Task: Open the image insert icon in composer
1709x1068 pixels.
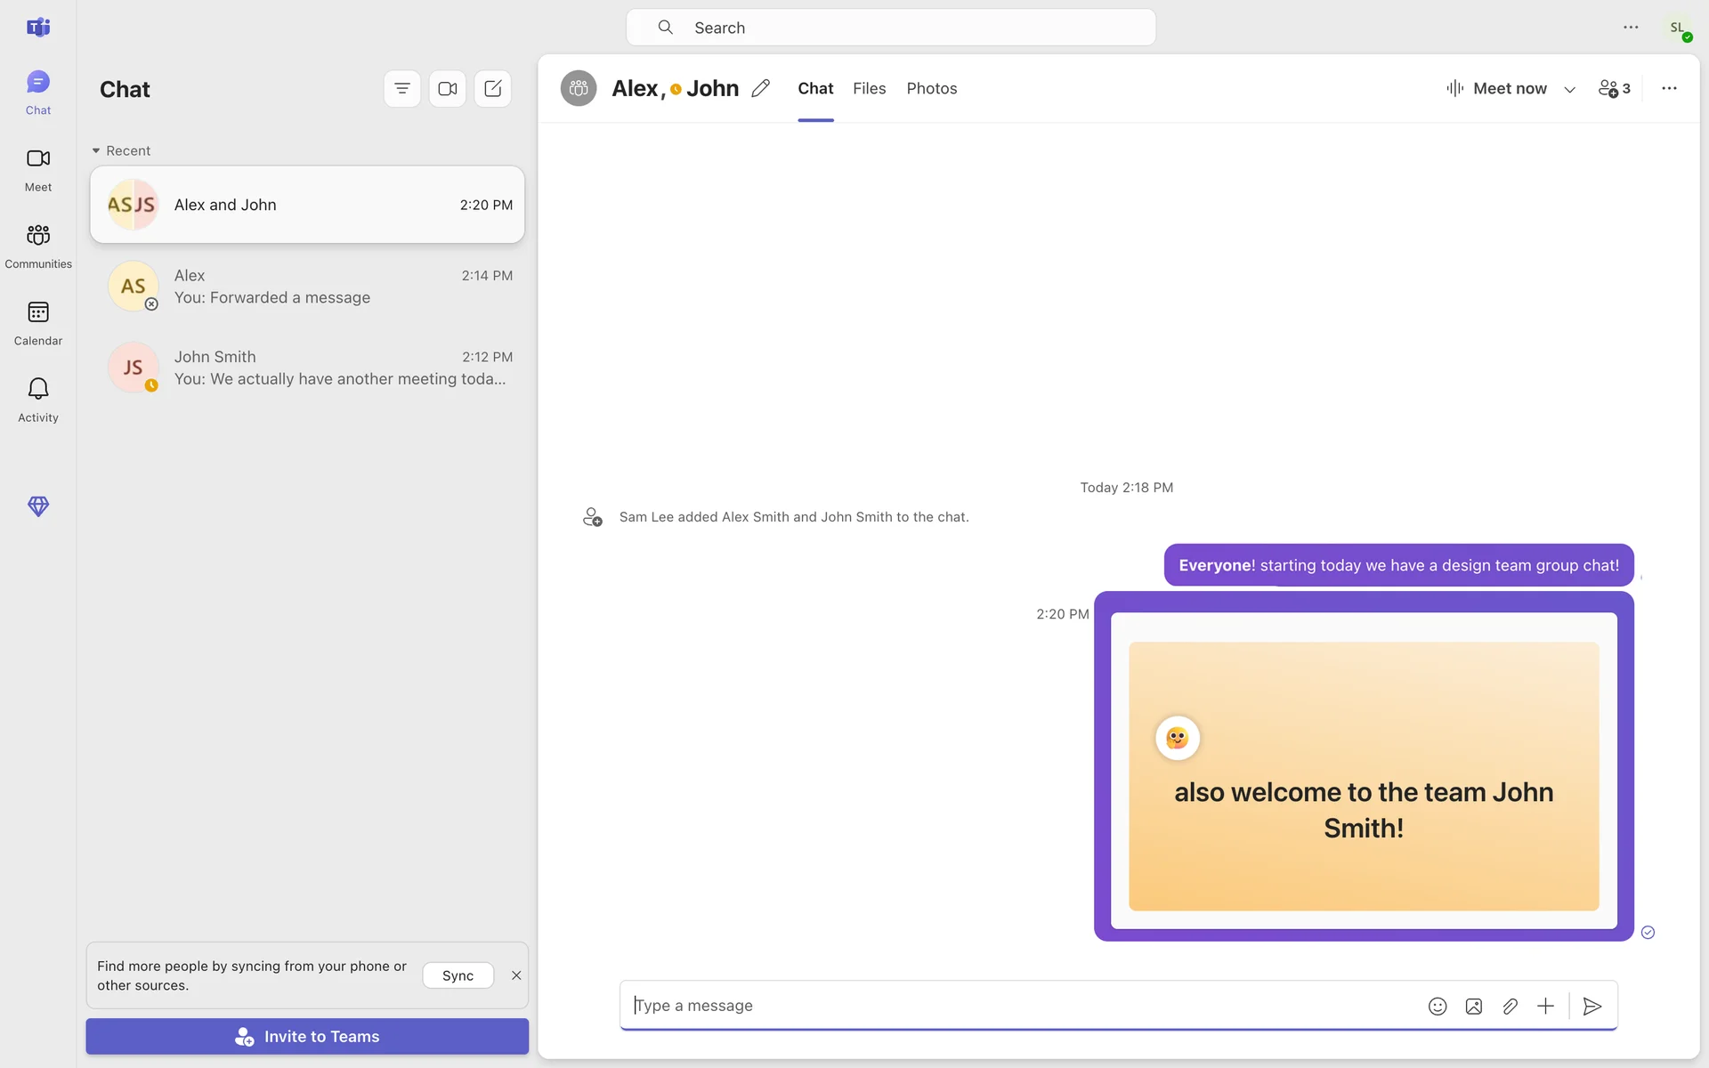Action: pos(1474,1006)
